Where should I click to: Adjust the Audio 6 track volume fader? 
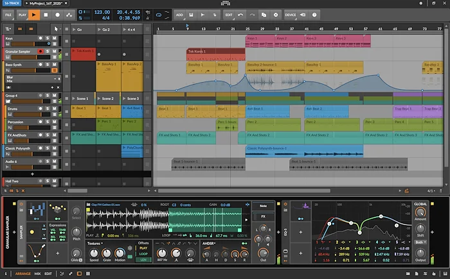32,167
